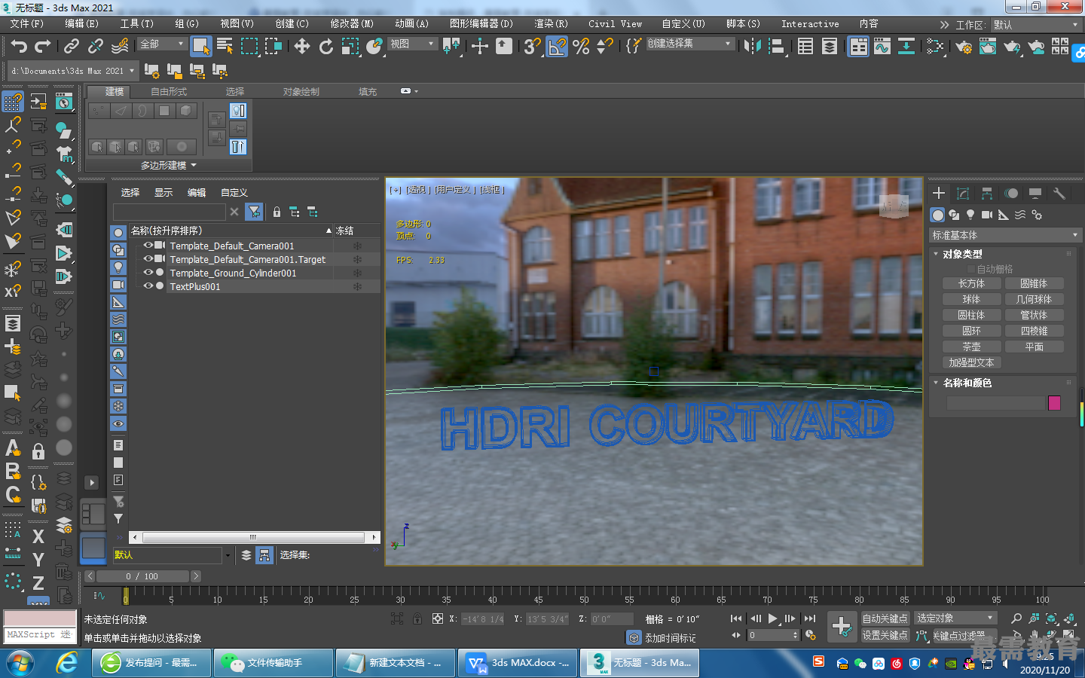This screenshot has height=678, width=1085.
Task: Open the 修改器(M) menu
Action: point(352,24)
